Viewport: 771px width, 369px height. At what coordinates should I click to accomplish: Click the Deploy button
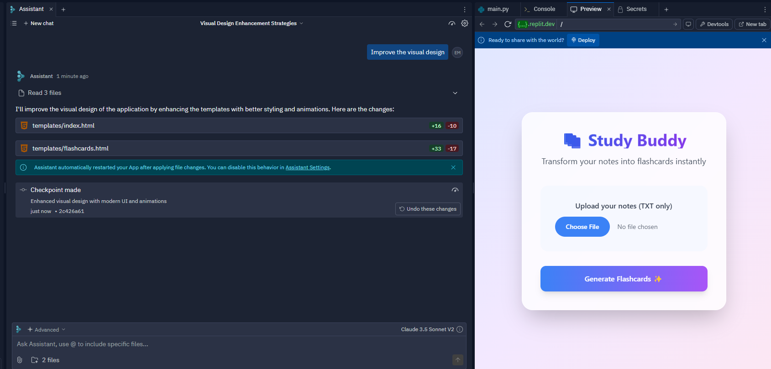583,40
